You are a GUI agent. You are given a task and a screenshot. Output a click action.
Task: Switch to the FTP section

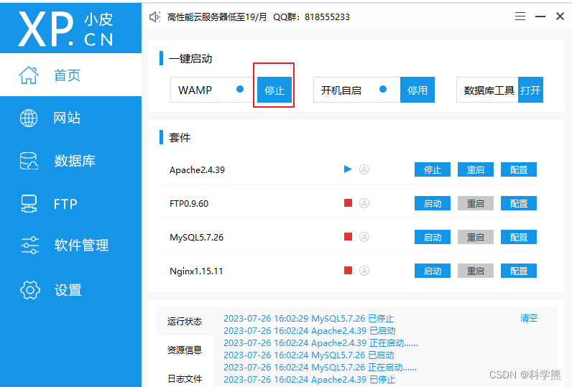[70, 204]
